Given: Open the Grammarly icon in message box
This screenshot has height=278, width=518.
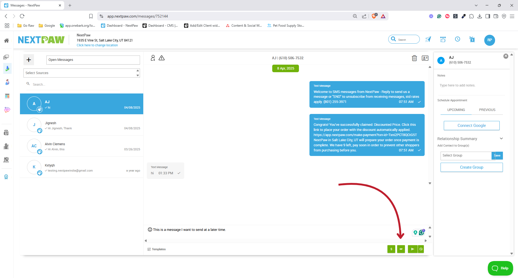Looking at the screenshot, I should coord(421,232).
